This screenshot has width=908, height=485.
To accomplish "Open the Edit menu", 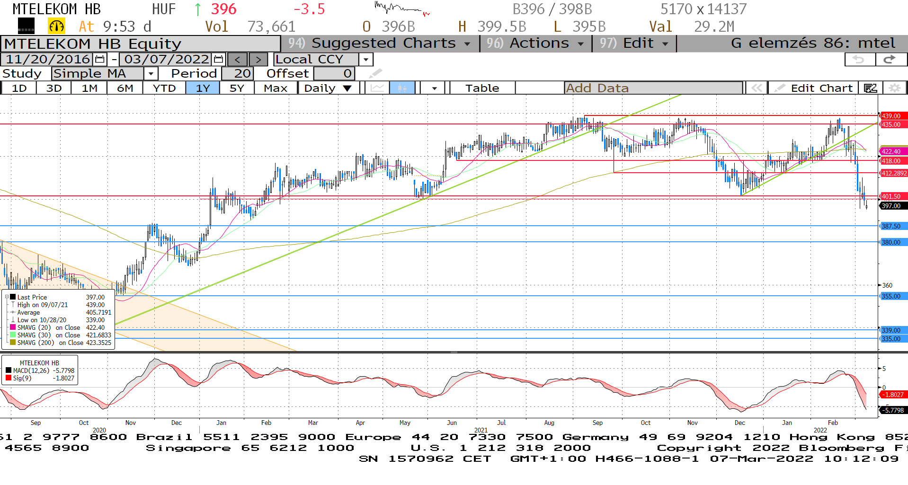I will pyautogui.click(x=634, y=44).
